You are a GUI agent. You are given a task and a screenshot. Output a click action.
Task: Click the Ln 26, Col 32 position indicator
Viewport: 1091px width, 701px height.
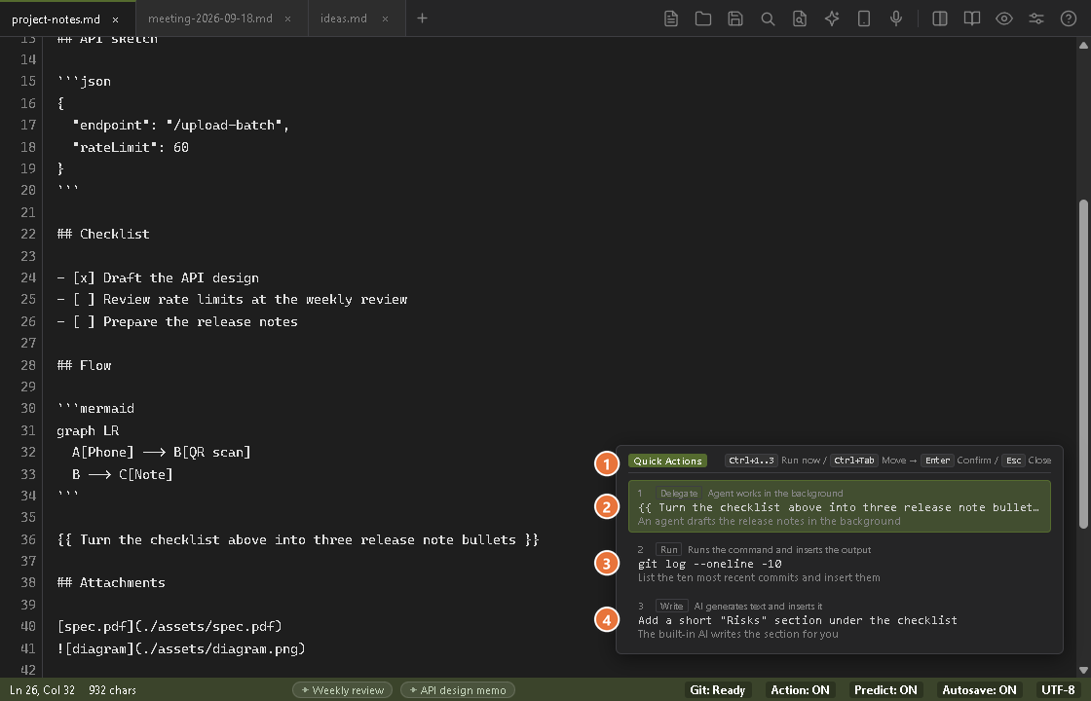tap(42, 690)
